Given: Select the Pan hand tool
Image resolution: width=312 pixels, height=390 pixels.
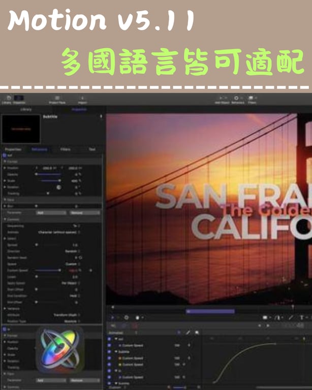Looking at the screenshot, I should pos(138,317).
